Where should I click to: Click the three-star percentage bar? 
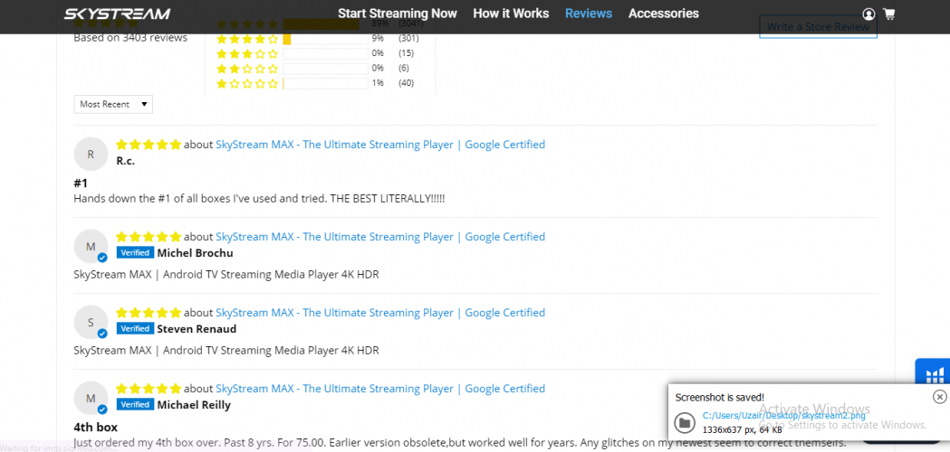coord(325,53)
